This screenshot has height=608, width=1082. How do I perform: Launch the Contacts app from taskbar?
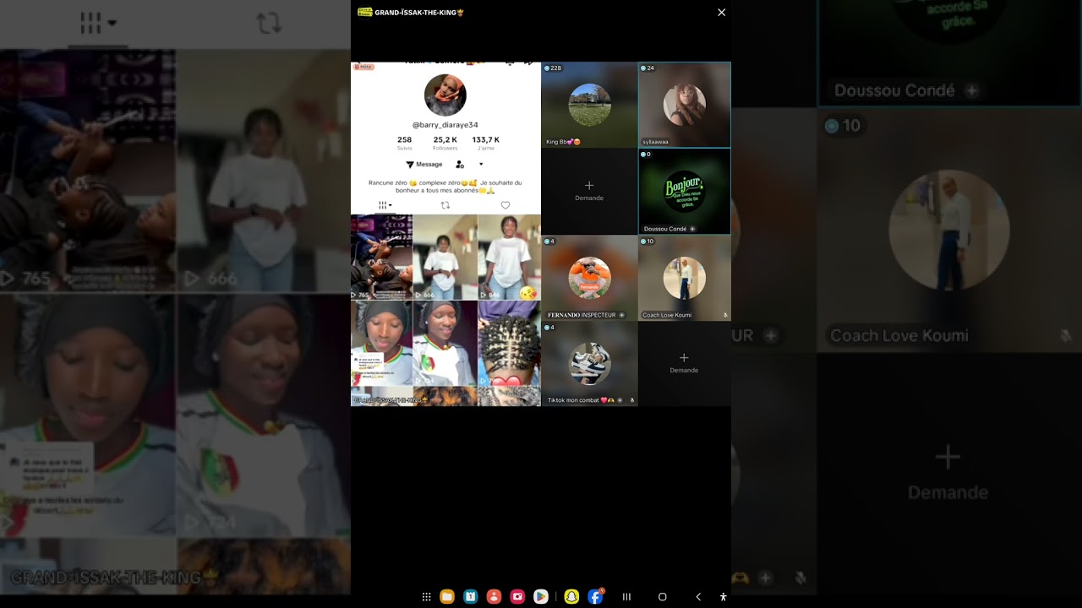[x=495, y=597]
